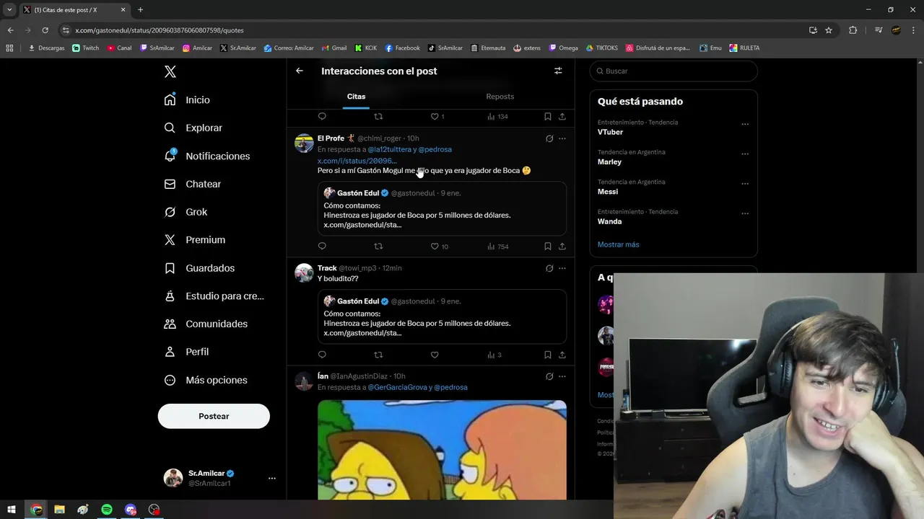Viewport: 924px width, 519px height.
Task: Open the @GerGarciaGrova mention link
Action: click(x=398, y=387)
